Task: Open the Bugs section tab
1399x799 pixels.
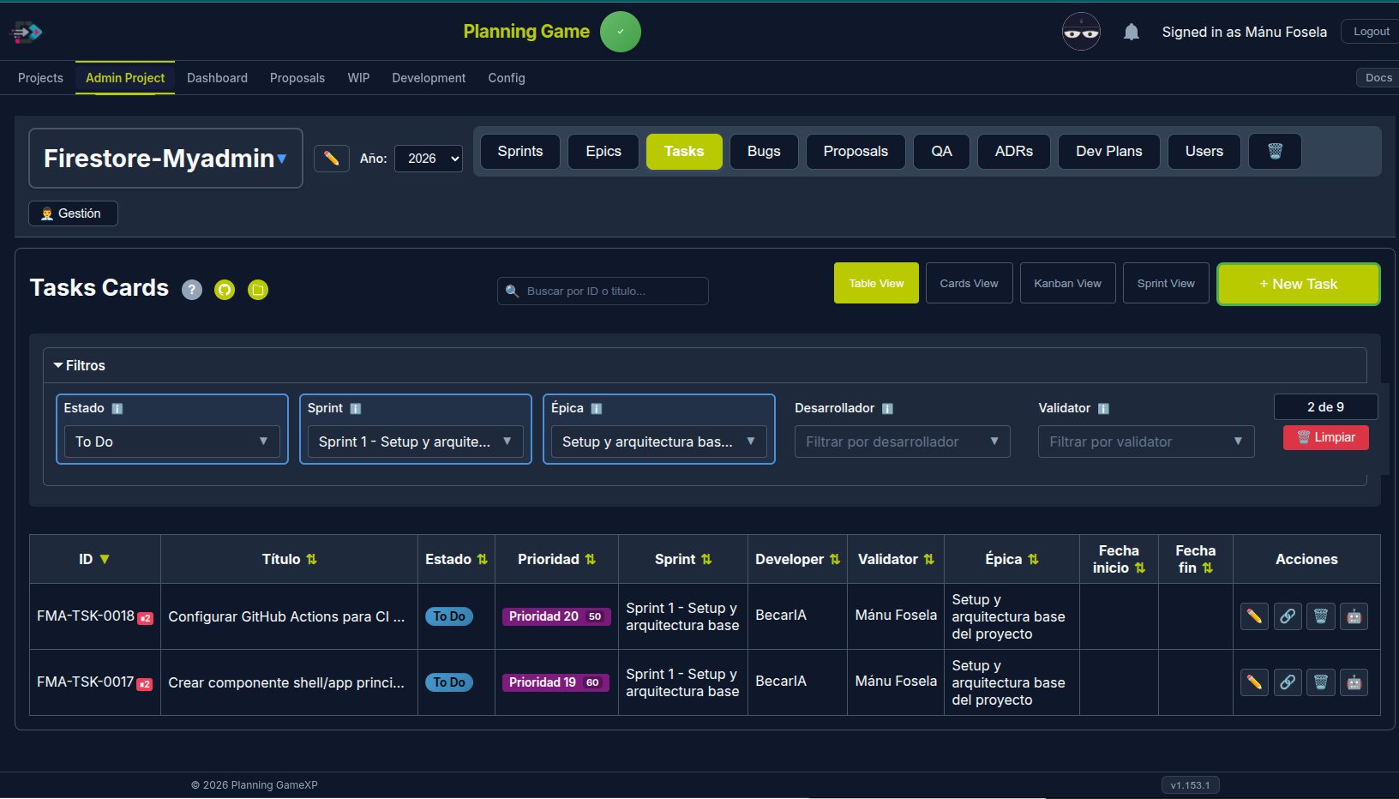Action: click(763, 152)
